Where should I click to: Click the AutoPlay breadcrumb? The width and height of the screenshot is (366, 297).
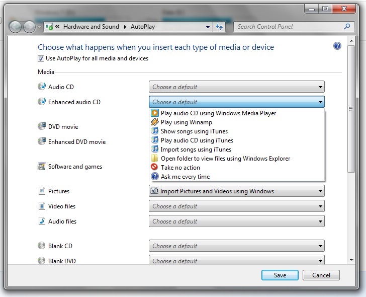pos(143,27)
